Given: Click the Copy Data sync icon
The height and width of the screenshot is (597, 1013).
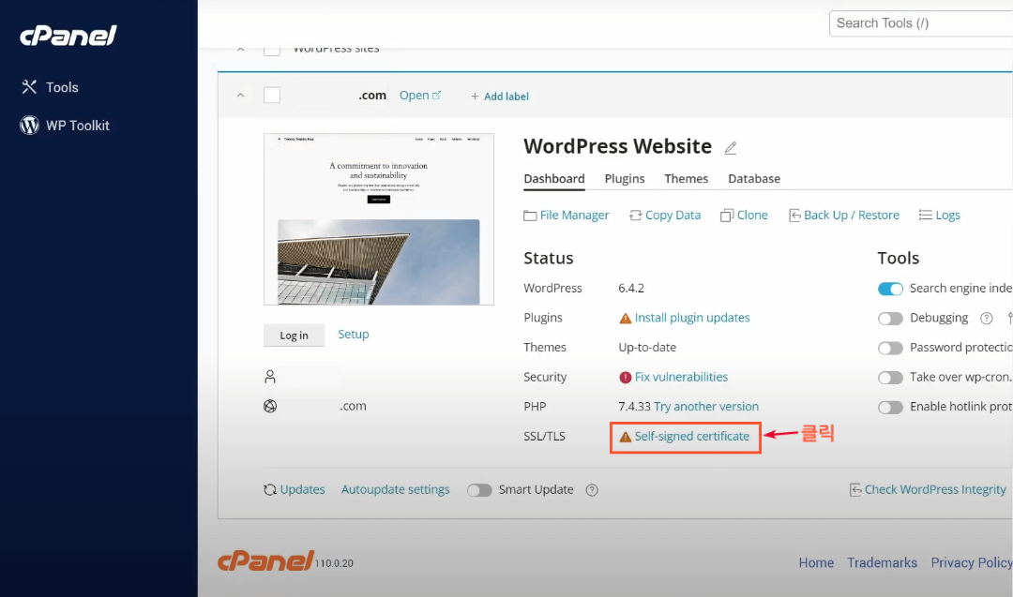Looking at the screenshot, I should click(x=636, y=215).
